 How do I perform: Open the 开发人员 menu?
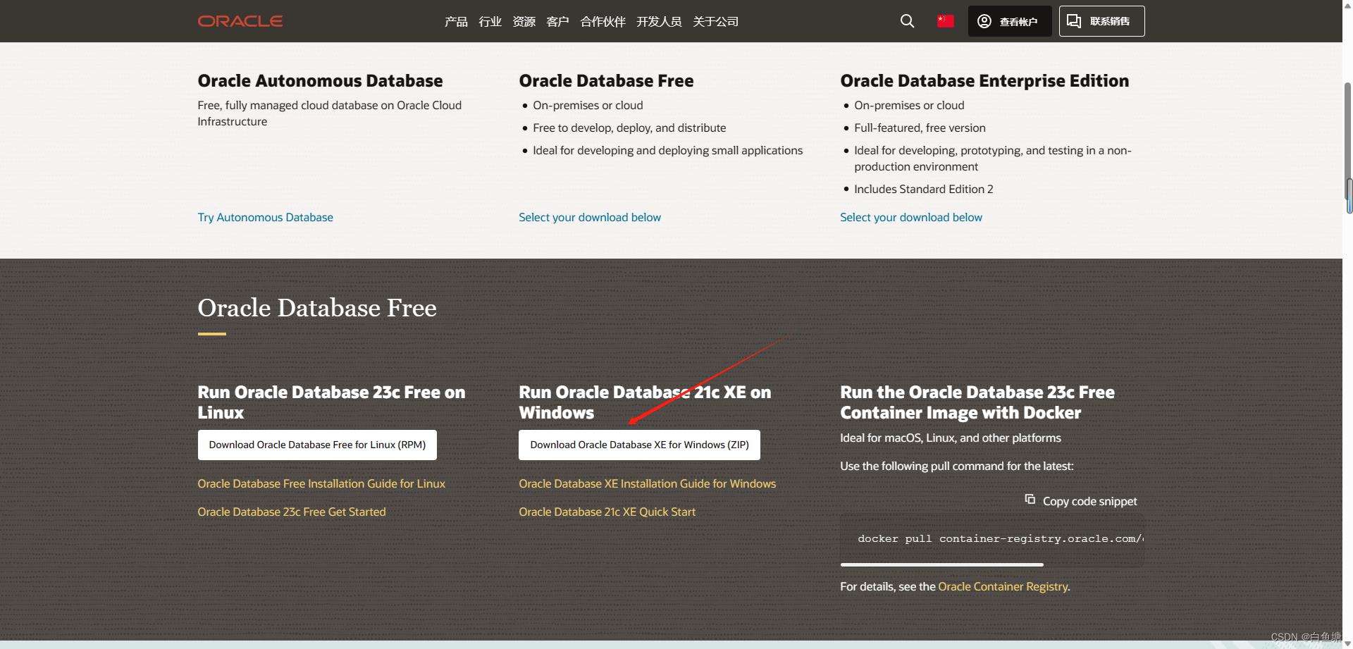point(659,22)
